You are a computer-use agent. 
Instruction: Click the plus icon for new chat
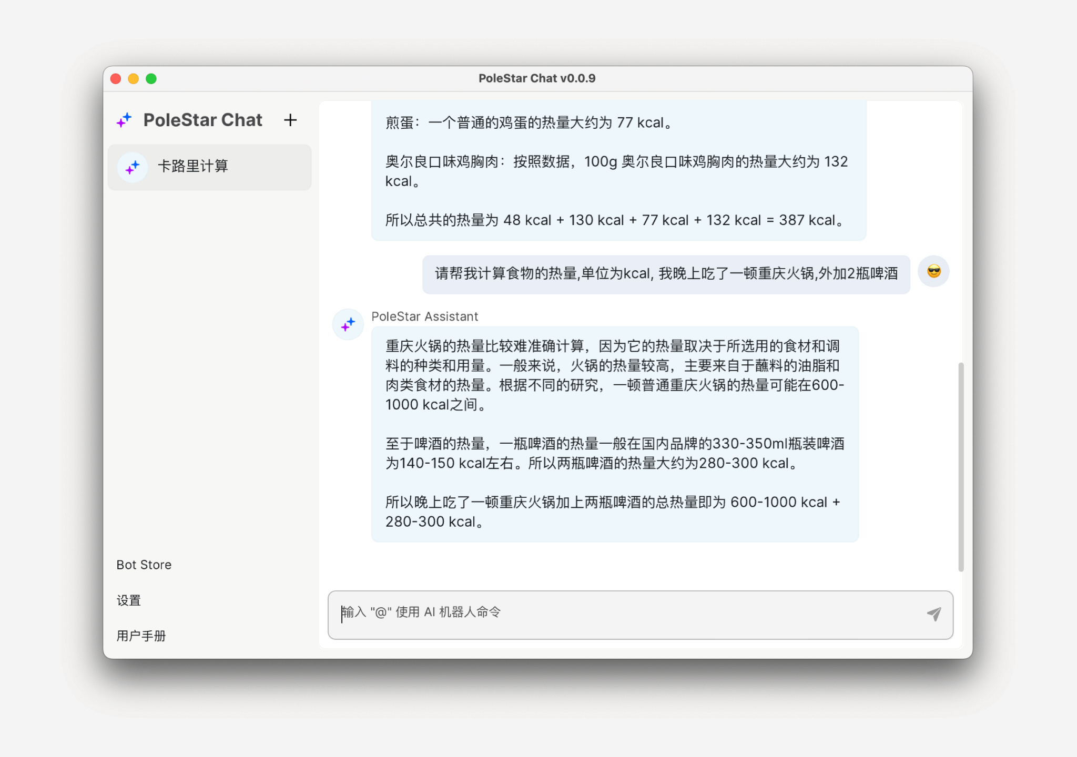(x=290, y=120)
